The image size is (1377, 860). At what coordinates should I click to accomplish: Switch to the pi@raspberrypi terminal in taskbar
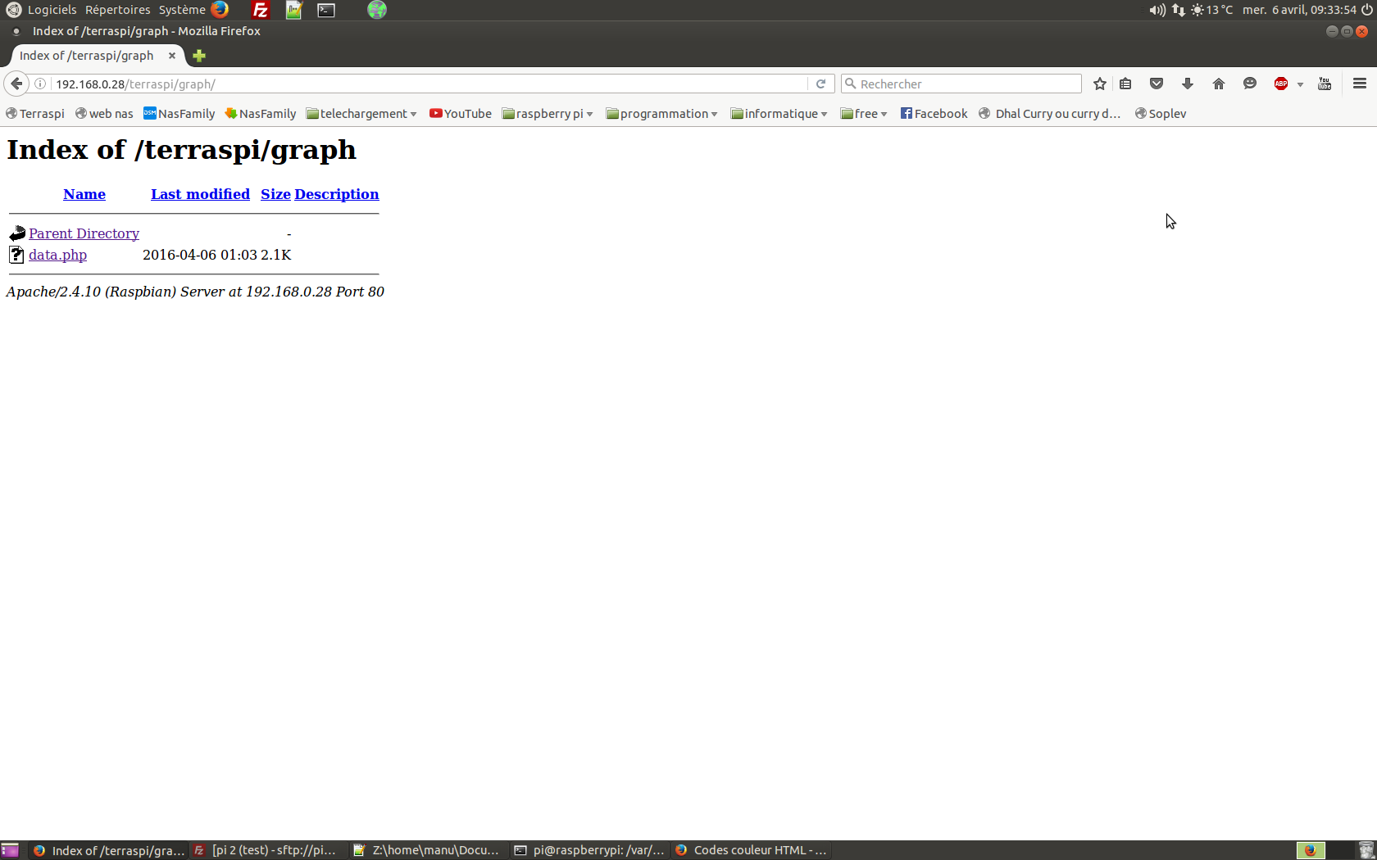click(x=589, y=850)
